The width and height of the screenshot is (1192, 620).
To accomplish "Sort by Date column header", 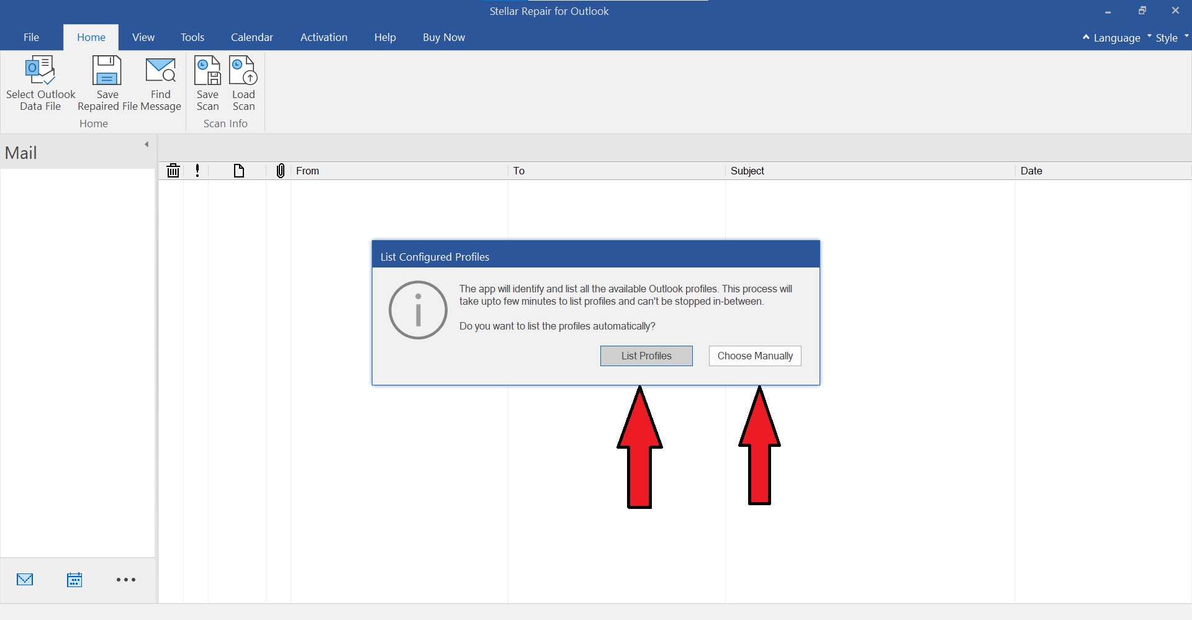I will tap(1103, 171).
